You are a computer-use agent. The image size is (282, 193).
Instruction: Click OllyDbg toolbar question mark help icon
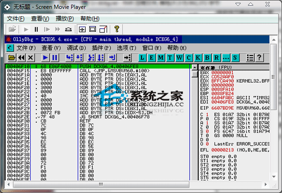point(259,58)
